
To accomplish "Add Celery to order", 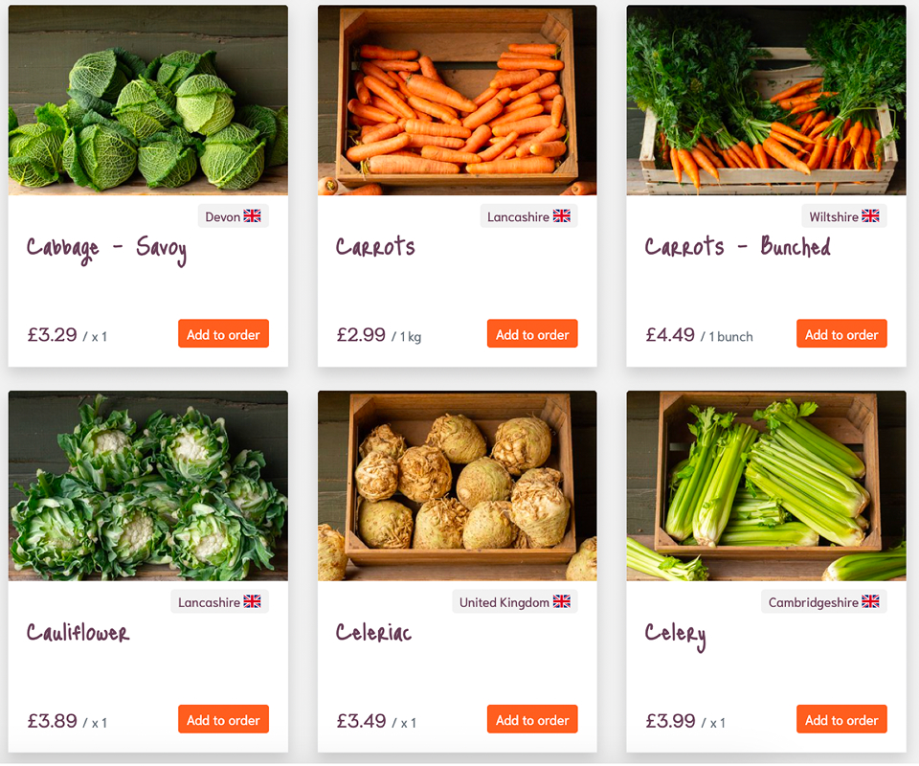I will coord(841,720).
